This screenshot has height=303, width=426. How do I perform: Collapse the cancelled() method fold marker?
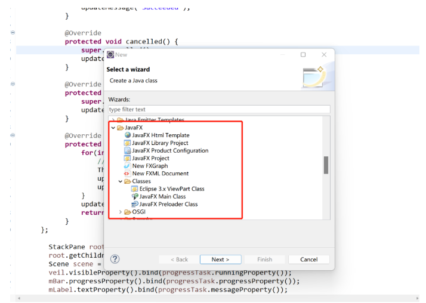point(13,33)
